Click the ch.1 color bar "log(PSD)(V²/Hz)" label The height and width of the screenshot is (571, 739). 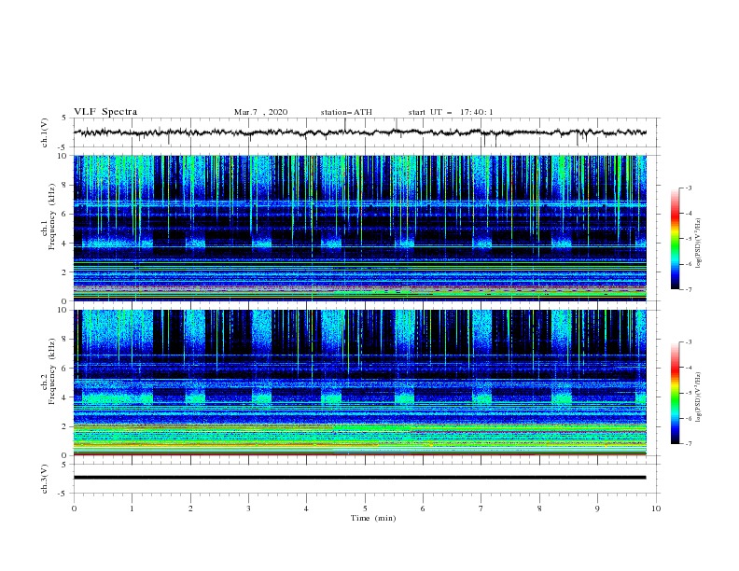699,244
